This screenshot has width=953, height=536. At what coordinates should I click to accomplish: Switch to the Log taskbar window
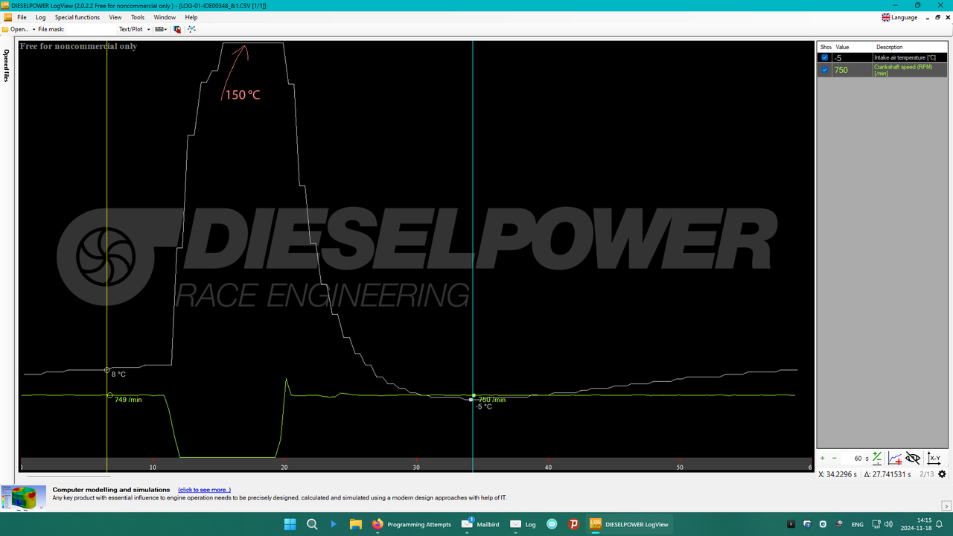click(x=523, y=524)
